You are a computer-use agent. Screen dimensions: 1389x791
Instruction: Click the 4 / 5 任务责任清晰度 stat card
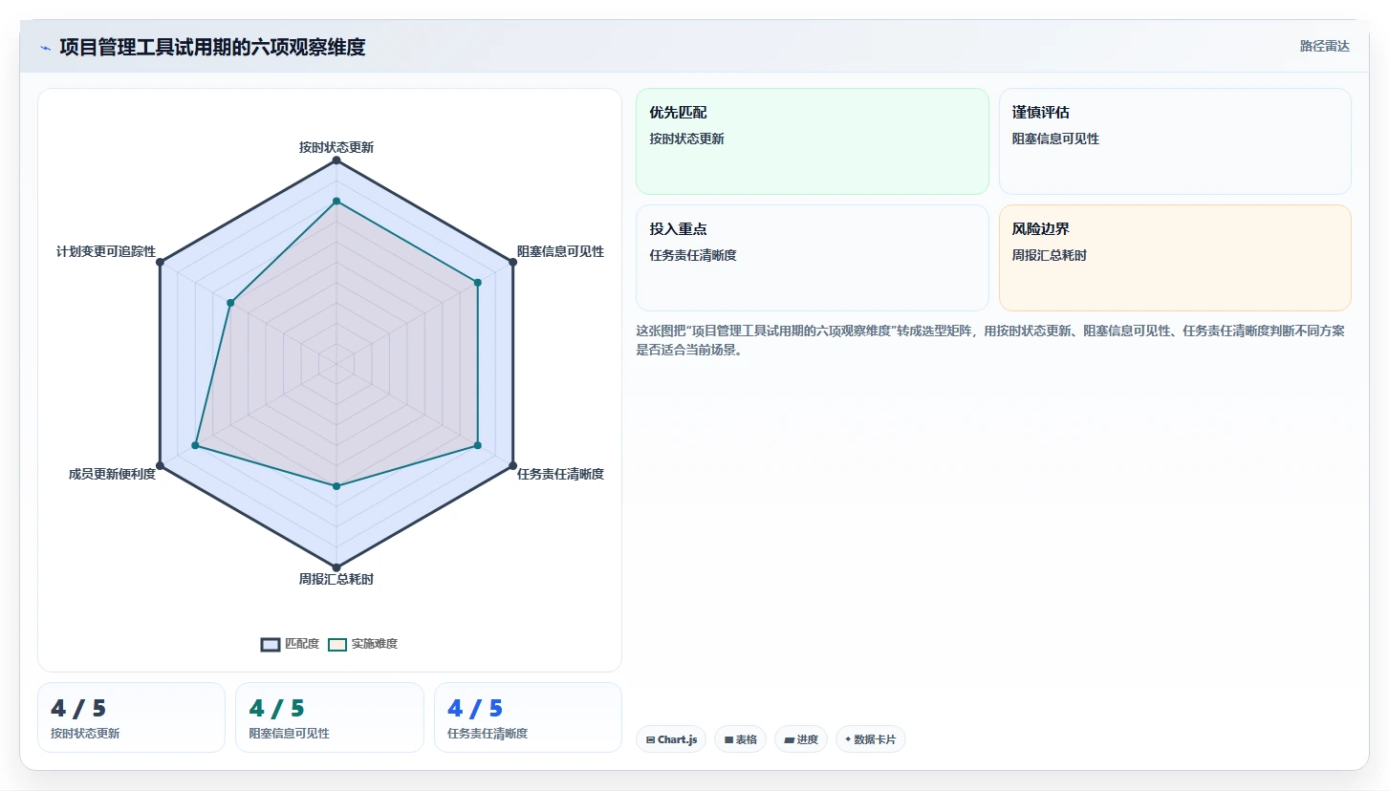(528, 717)
